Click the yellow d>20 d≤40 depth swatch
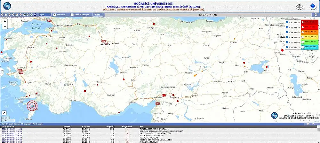 (309, 37)
